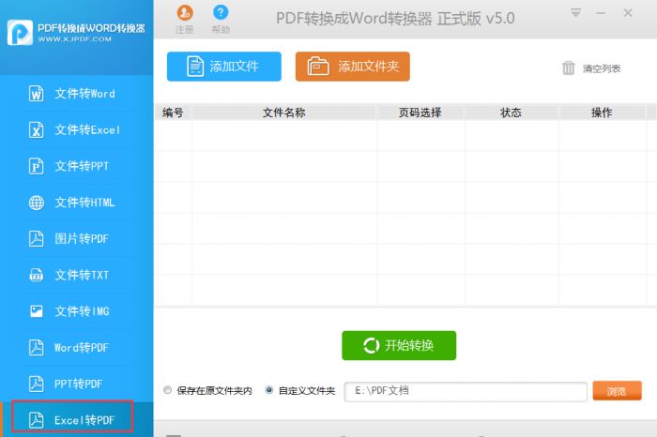Click the Excel转PDF document icon
This screenshot has height=437, width=657.
click(x=37, y=420)
